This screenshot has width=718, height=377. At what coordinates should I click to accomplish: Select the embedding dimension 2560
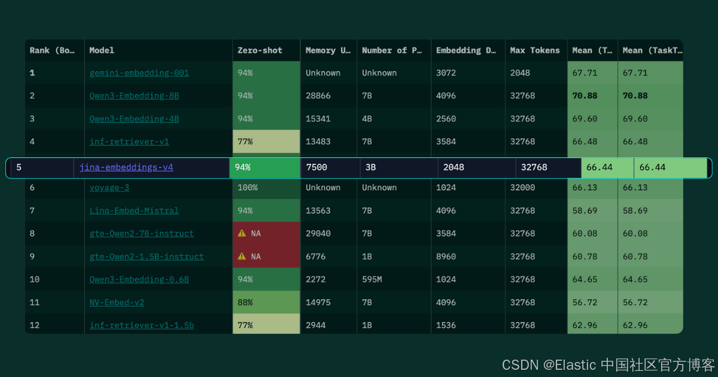[446, 118]
